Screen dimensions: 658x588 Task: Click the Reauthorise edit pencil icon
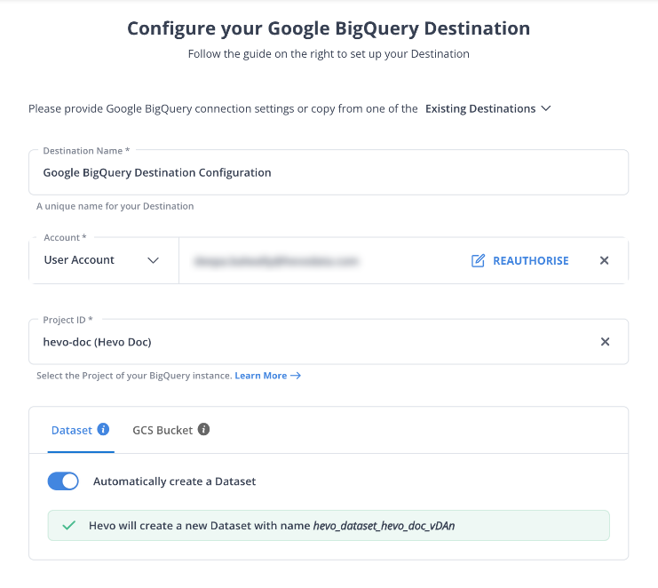478,260
